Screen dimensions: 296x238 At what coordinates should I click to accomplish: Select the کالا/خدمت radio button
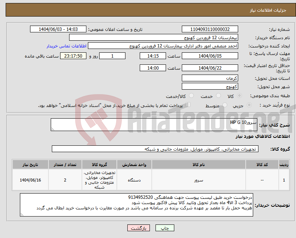pyautogui.click(x=192, y=96)
